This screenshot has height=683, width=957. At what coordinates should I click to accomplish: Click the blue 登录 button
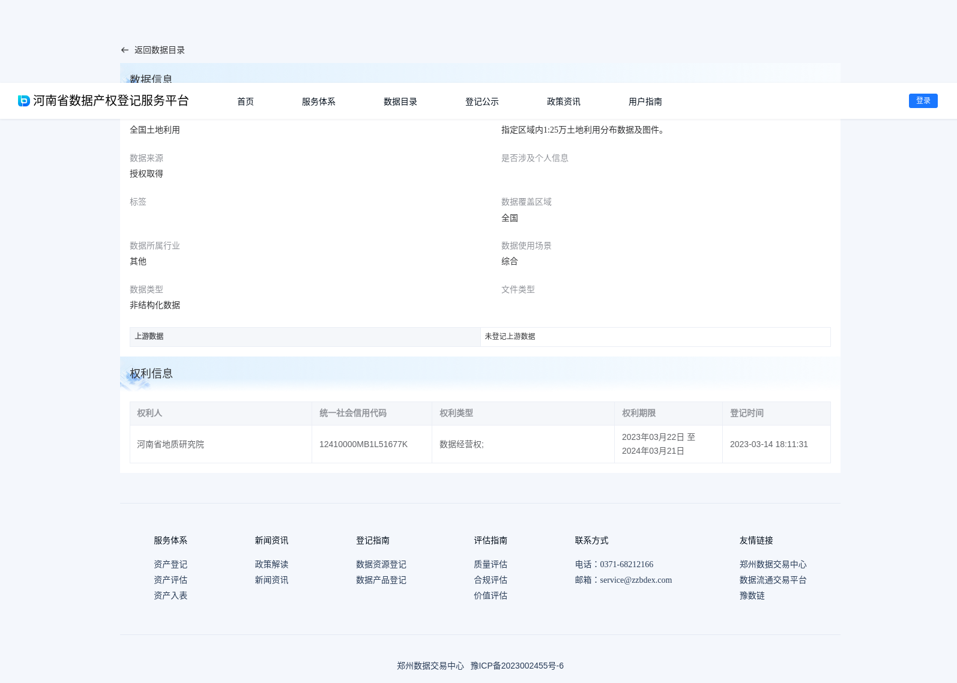point(923,101)
